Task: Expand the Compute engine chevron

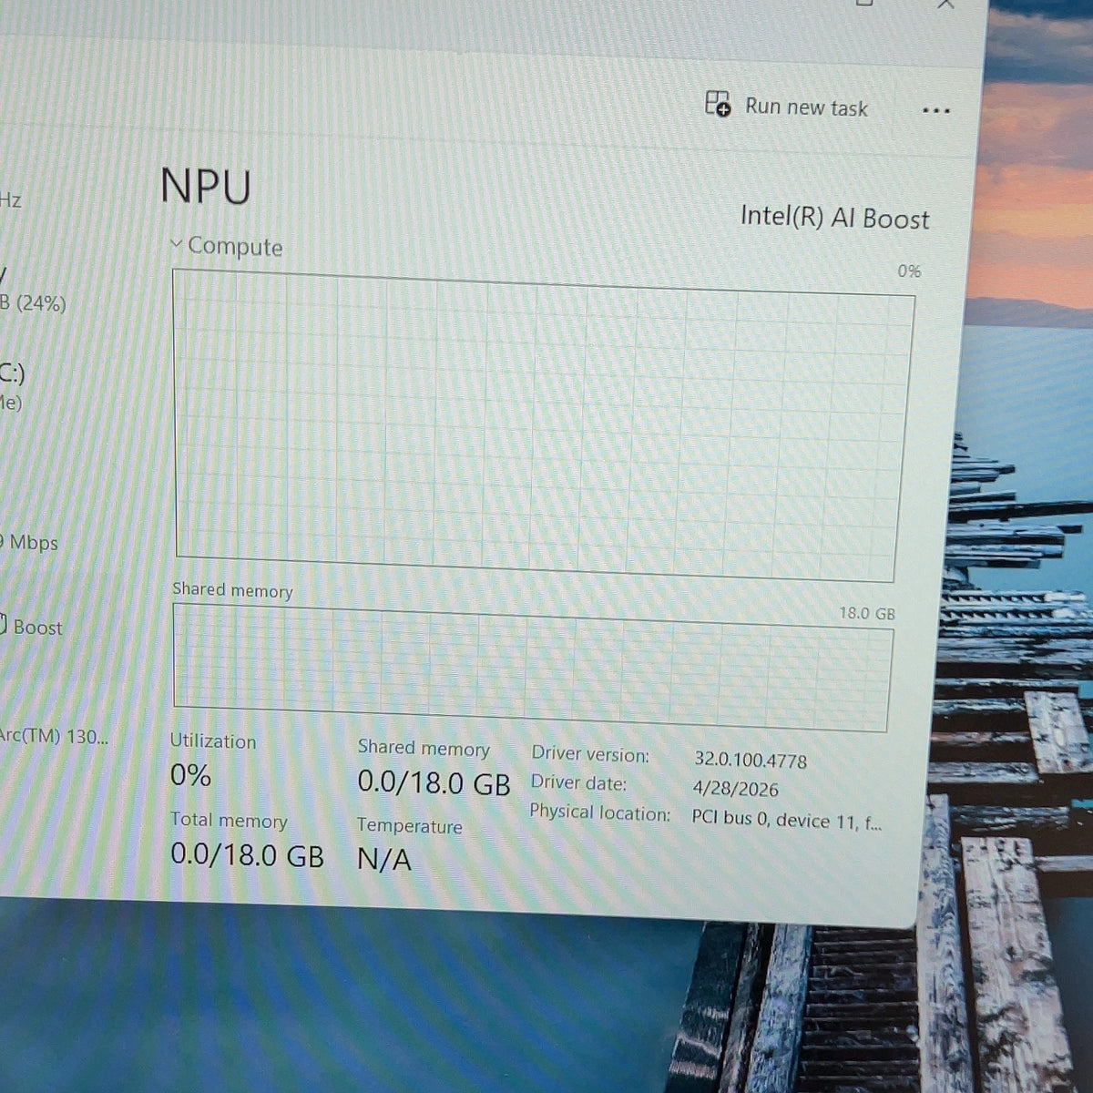Action: click(177, 243)
